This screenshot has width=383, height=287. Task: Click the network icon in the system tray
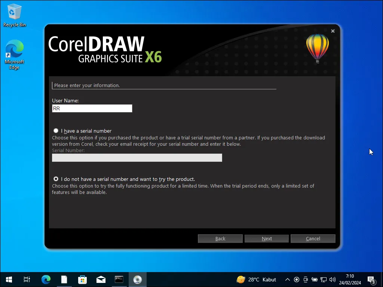click(323, 279)
